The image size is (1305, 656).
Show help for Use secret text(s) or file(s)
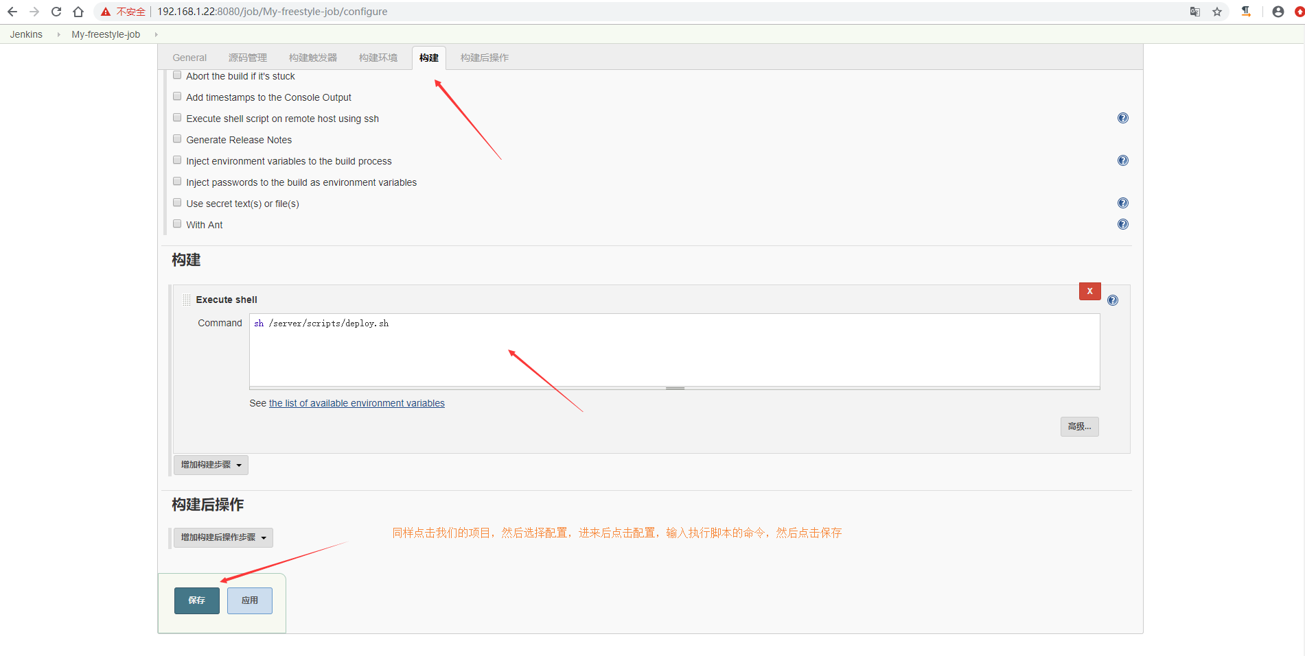click(1123, 203)
